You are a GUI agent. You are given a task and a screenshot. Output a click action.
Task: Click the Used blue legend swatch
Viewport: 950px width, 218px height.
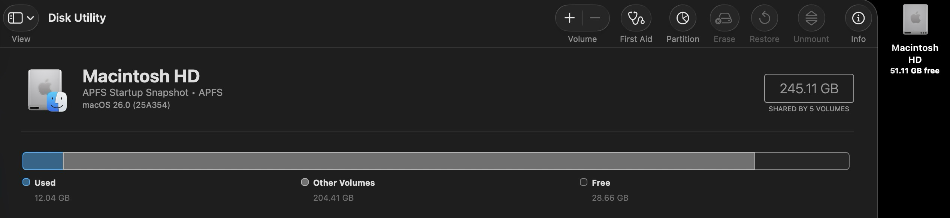point(26,182)
